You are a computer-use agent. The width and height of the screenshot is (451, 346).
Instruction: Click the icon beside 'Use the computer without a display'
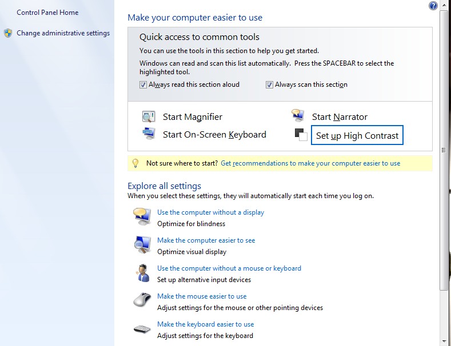click(142, 217)
